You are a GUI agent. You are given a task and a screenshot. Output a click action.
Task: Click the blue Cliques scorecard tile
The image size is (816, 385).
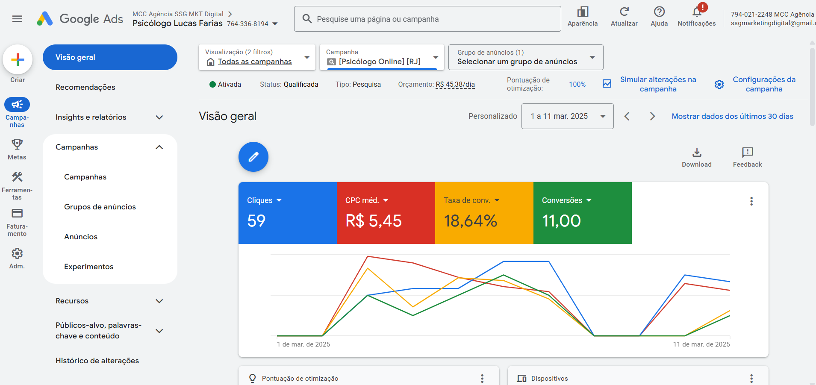[288, 213]
